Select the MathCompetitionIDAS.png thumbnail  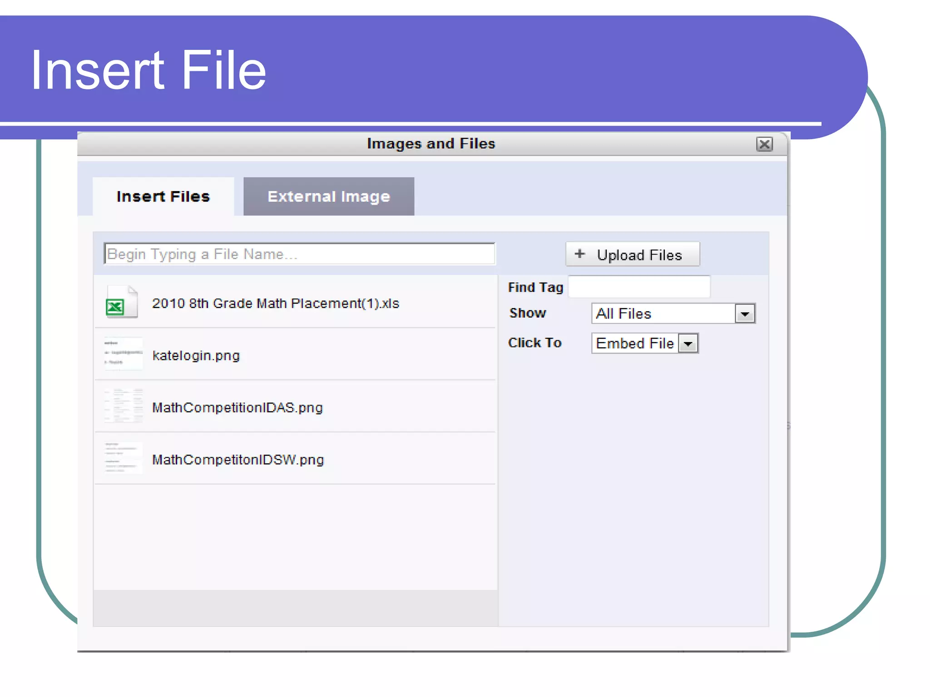point(123,406)
